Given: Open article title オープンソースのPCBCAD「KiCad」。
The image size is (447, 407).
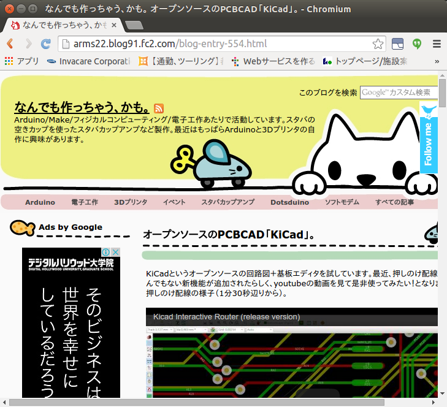Looking at the screenshot, I should 229,235.
